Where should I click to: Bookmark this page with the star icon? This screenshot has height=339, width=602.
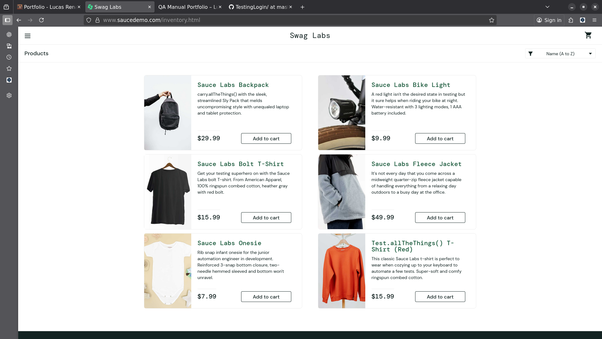tap(492, 20)
